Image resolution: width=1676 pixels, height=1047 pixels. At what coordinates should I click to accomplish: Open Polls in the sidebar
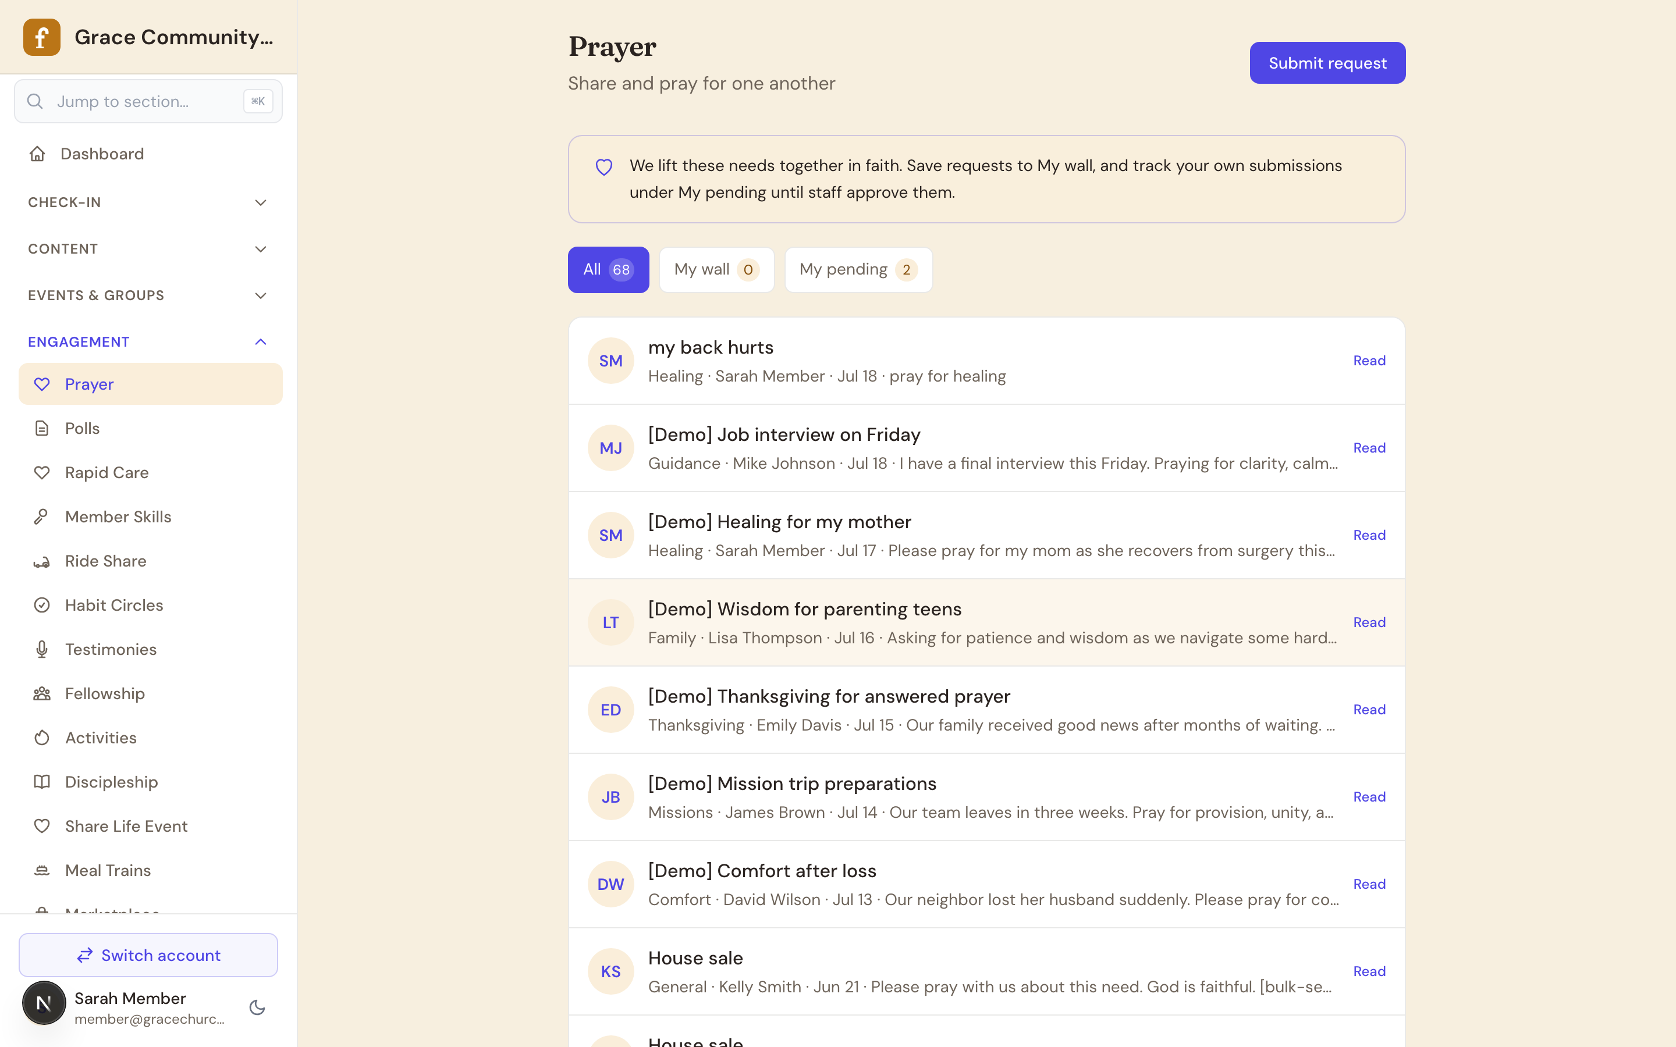click(150, 429)
